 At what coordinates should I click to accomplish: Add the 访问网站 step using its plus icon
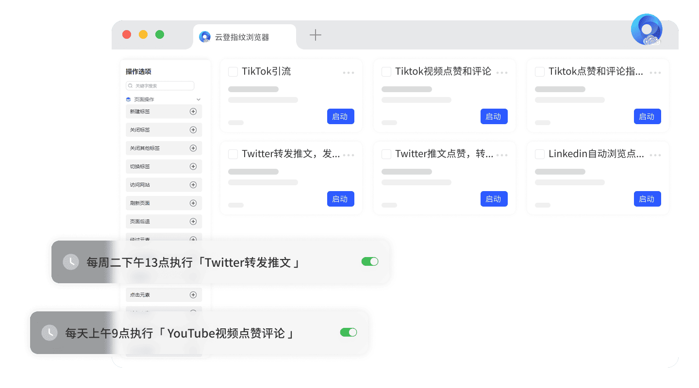(193, 185)
